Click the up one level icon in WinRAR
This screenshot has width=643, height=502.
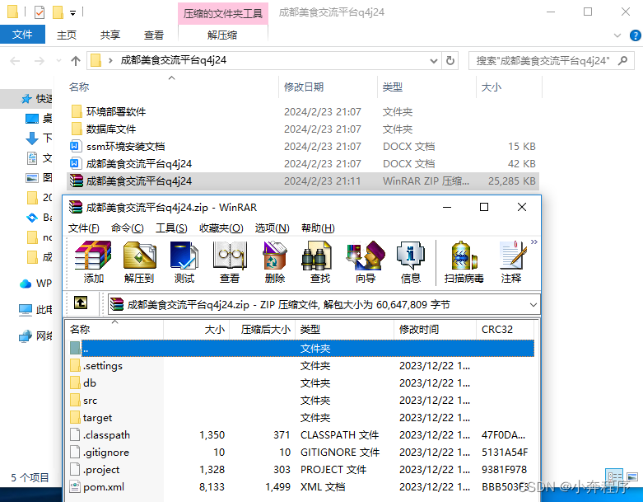(x=81, y=303)
